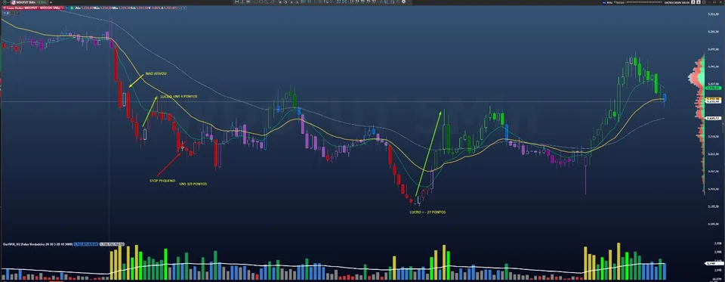Screen dimensions: 725x282
Task: Click the blue square icon after Cross Order
Action: pyautogui.click(x=67, y=8)
